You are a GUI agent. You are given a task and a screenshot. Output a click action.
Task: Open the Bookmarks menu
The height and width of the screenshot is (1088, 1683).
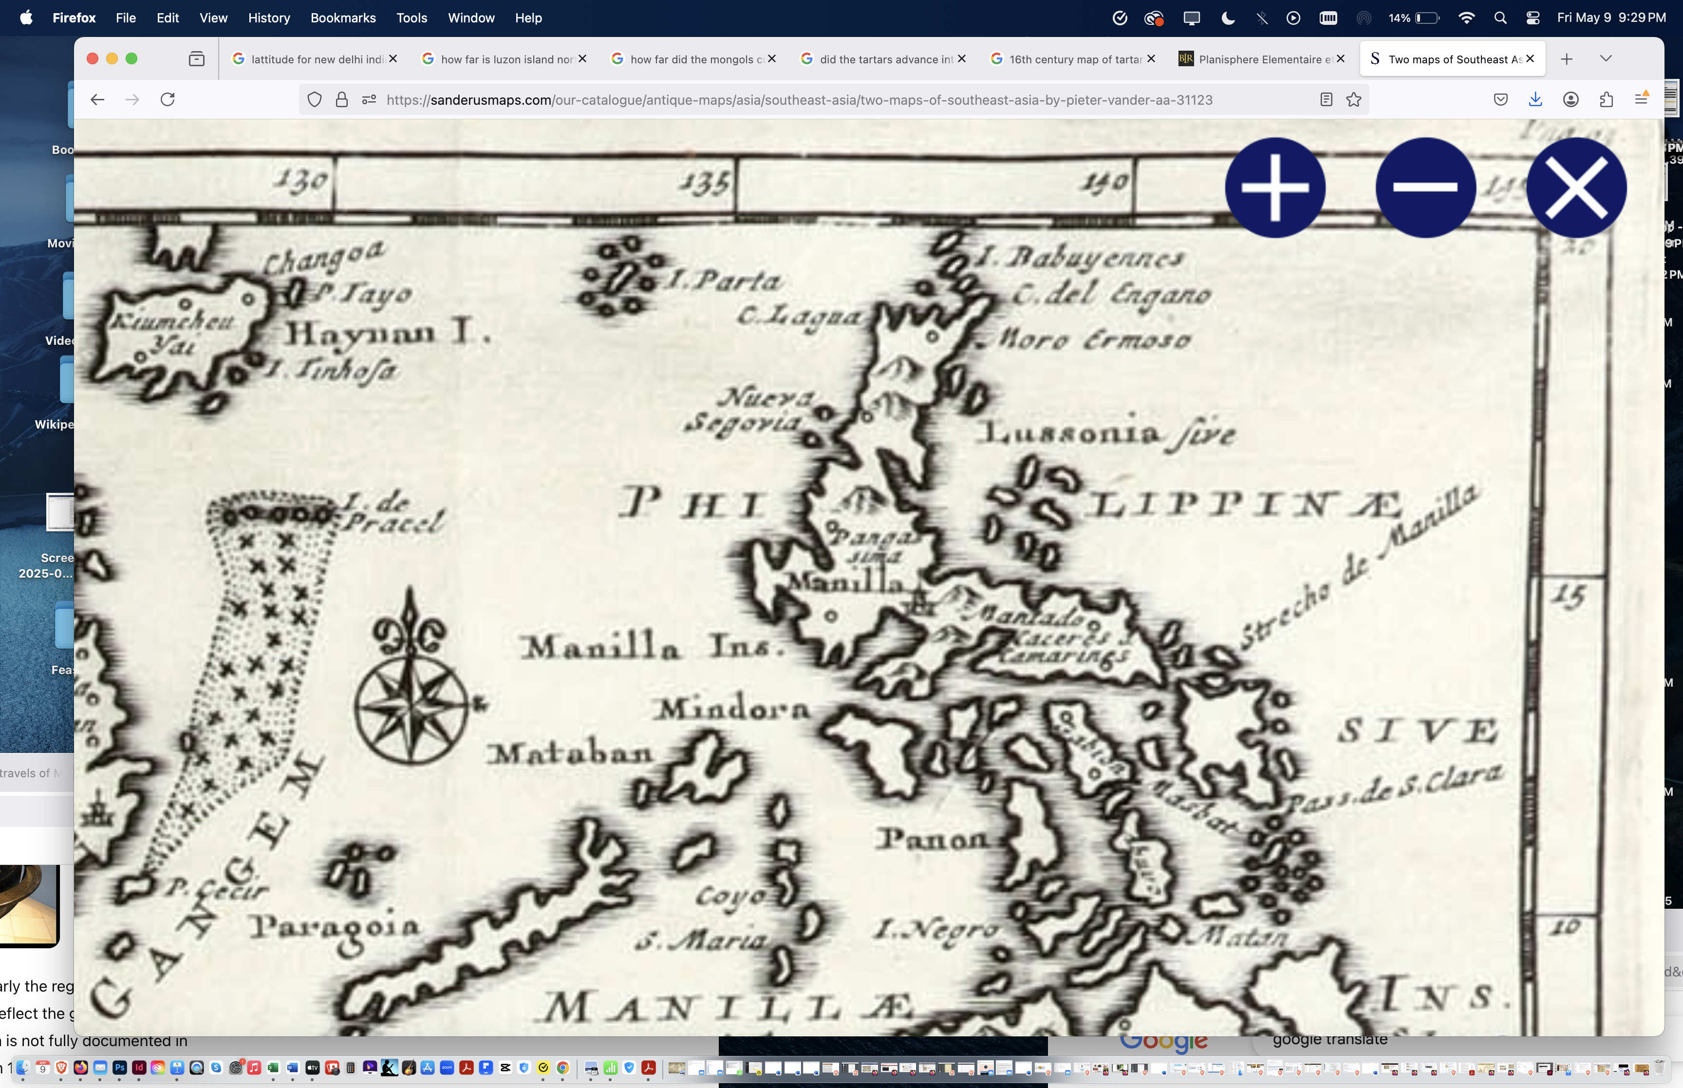point(343,18)
